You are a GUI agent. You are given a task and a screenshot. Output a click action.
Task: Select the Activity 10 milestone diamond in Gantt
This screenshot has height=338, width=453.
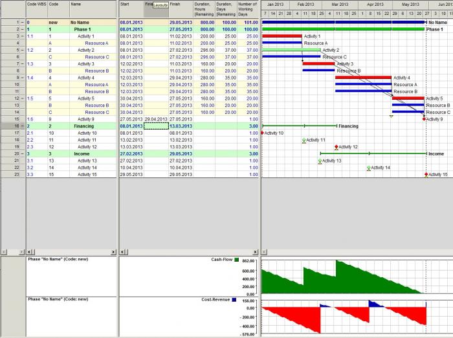pyautogui.click(x=262, y=133)
